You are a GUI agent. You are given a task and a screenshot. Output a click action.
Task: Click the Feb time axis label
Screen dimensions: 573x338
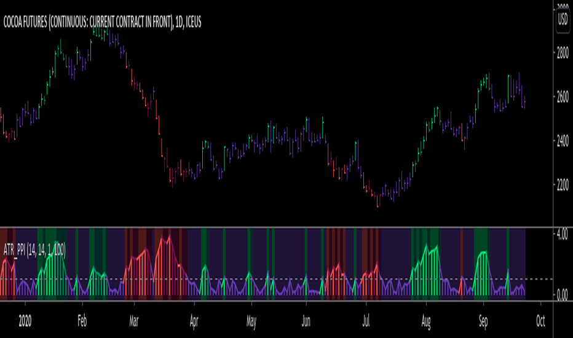click(x=82, y=321)
